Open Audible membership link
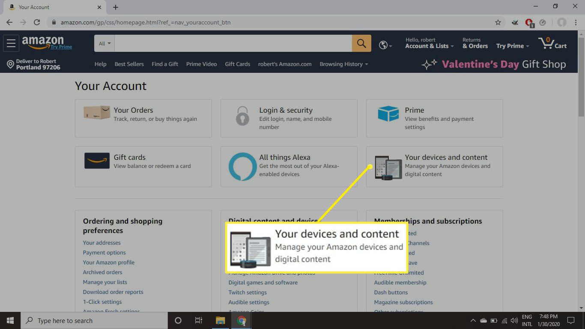This screenshot has height=329, width=585. click(x=400, y=283)
